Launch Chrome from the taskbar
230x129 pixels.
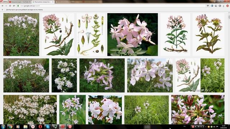click(x=10, y=126)
